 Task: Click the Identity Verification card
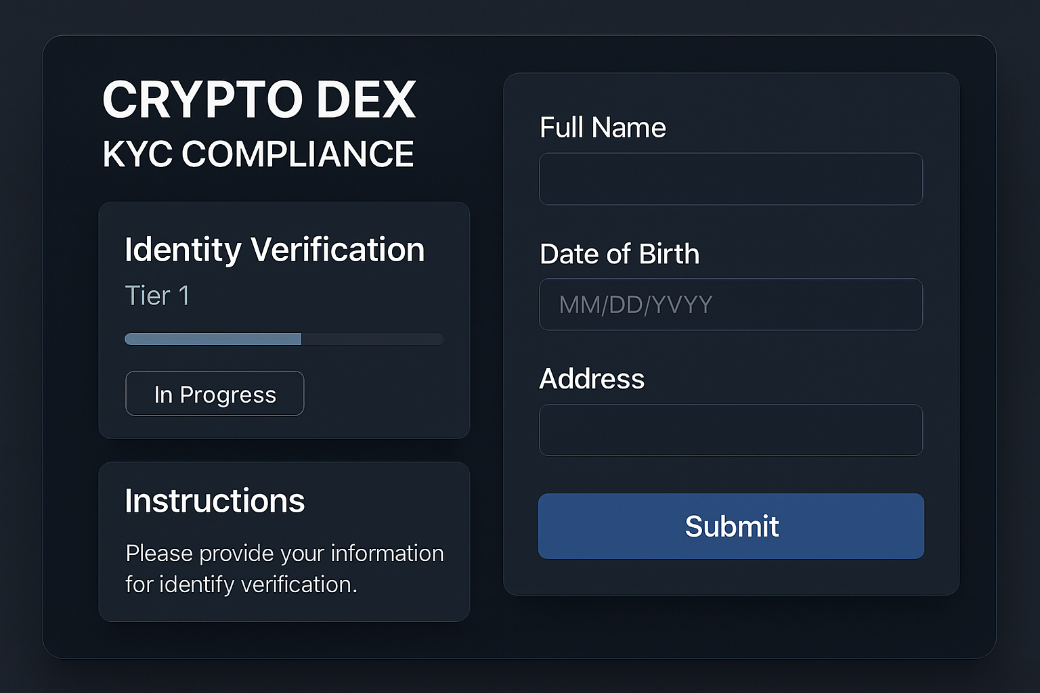click(386, 318)
